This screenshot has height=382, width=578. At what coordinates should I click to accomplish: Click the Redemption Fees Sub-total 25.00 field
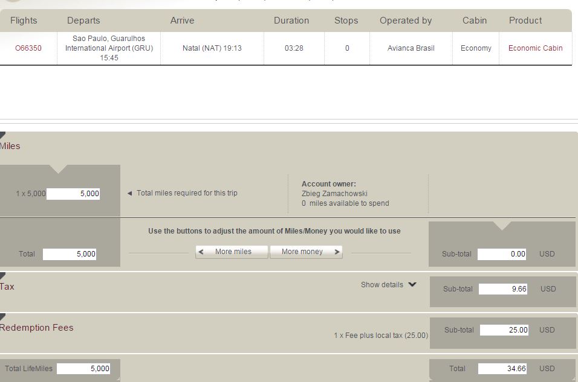click(504, 329)
